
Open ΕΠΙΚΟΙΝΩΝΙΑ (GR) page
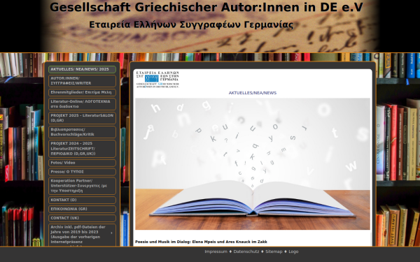[82, 209]
